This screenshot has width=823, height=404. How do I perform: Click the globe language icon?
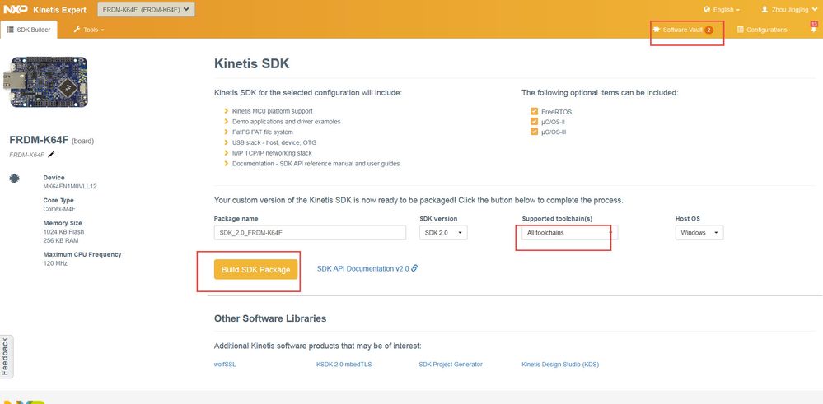pos(706,10)
